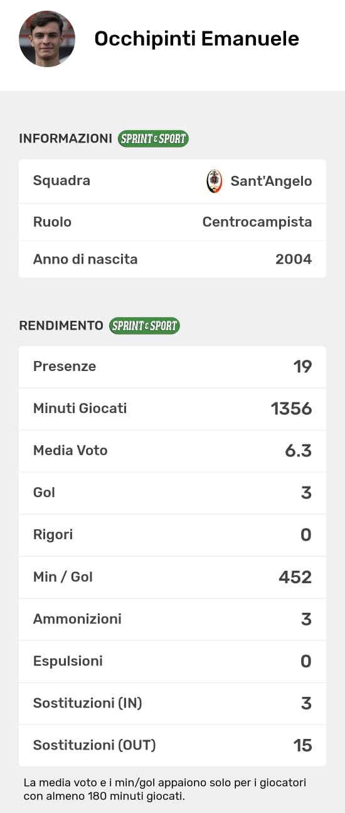This screenshot has height=813, width=345.
Task: Select the Espulsioni row
Action: (x=172, y=661)
